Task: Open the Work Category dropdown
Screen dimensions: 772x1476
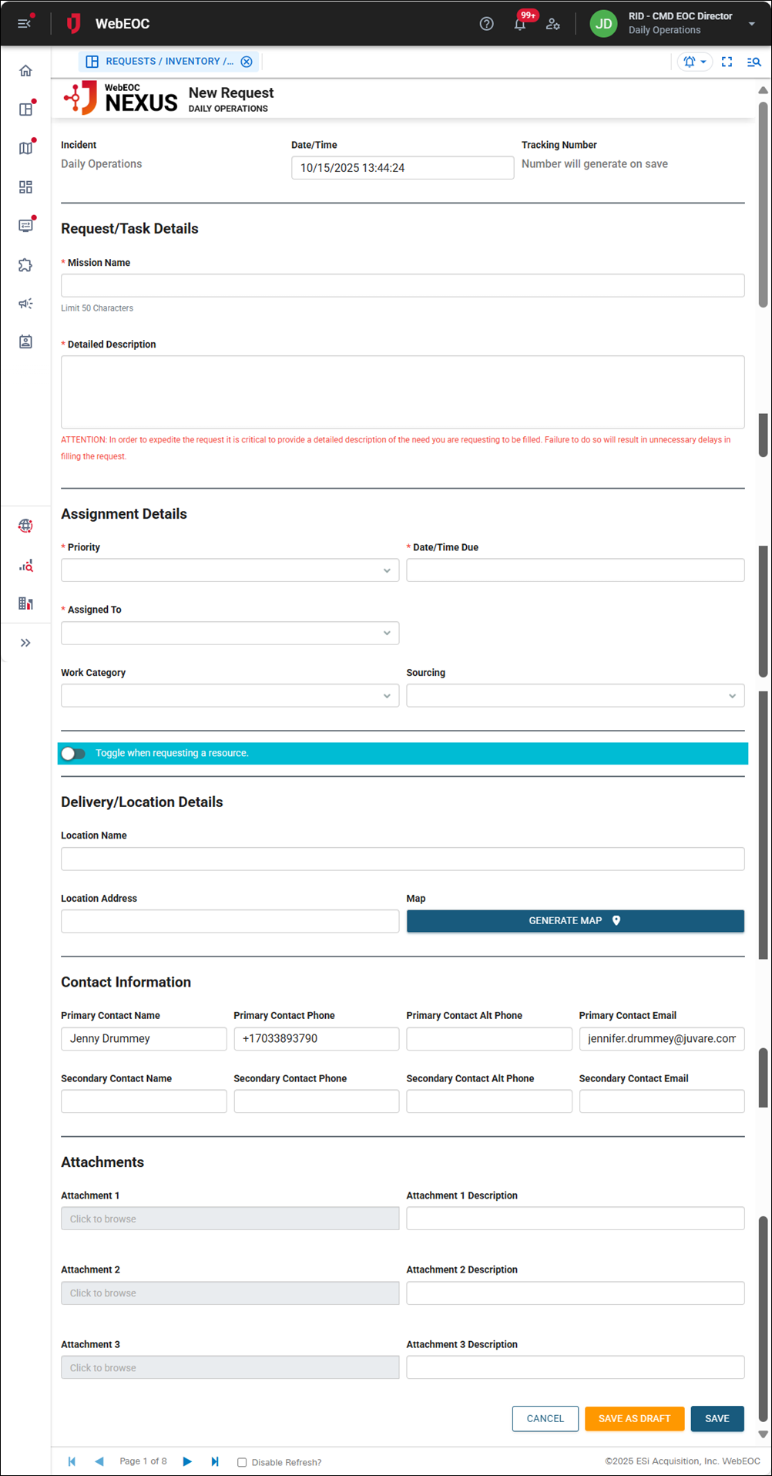Action: pos(230,696)
